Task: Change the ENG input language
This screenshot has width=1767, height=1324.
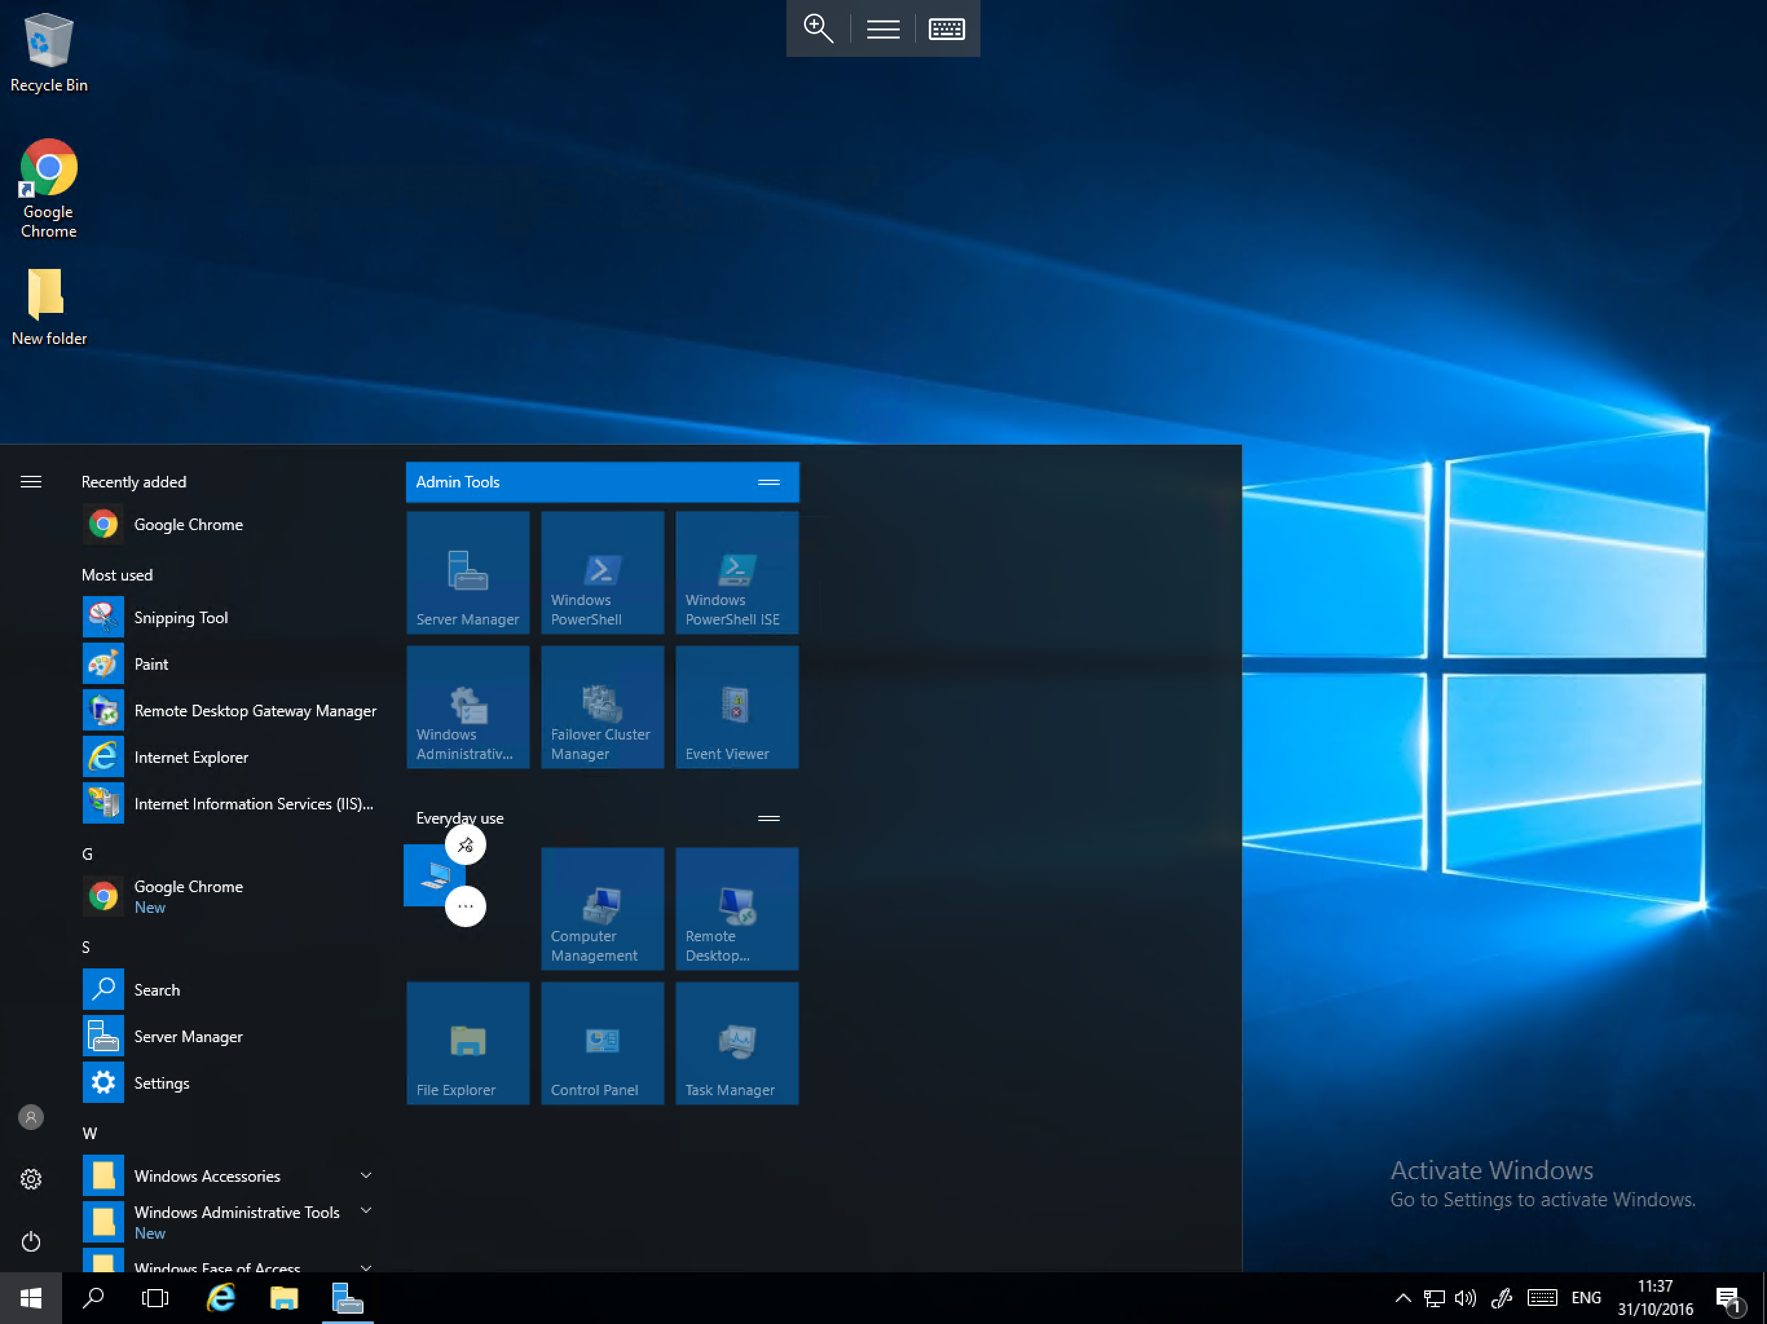Action: pyautogui.click(x=1587, y=1298)
